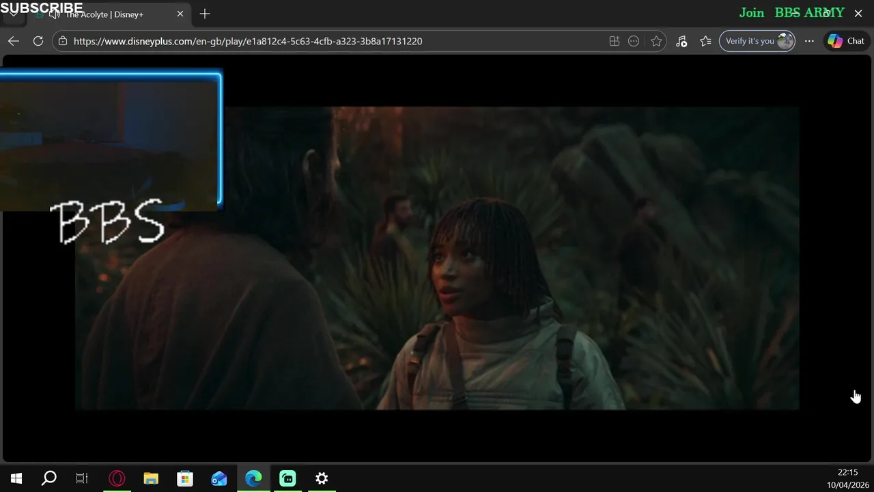The height and width of the screenshot is (492, 874).
Task: Mute tab audio speaker icon
Action: (55, 14)
